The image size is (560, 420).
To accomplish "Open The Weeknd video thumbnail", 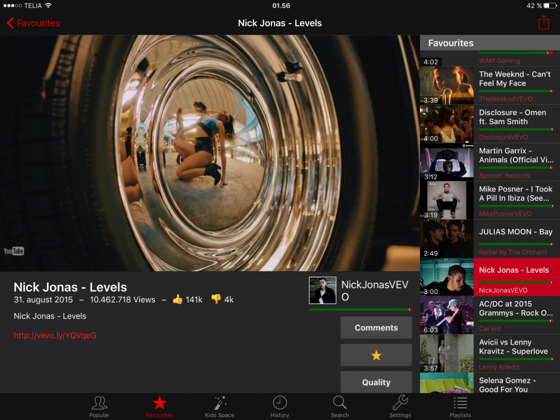I will pos(447,85).
